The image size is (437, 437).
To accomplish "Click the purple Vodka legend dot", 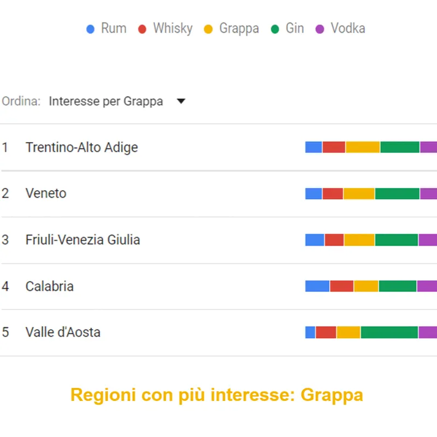I will (320, 29).
